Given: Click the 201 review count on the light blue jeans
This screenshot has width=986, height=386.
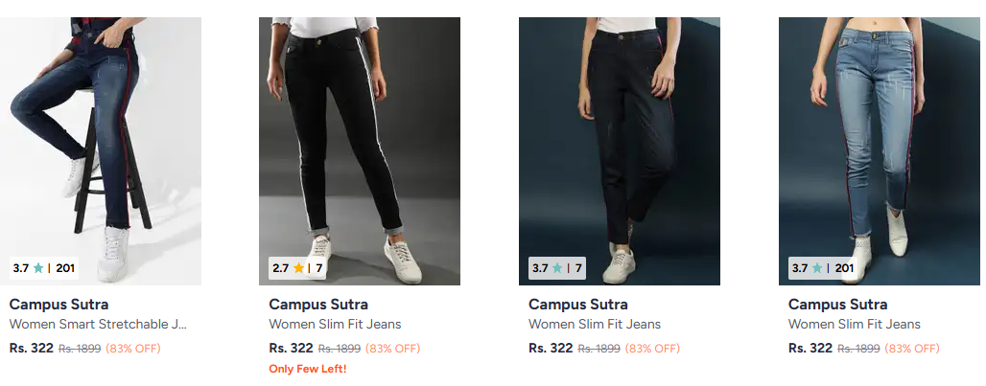Looking at the screenshot, I should point(844,268).
